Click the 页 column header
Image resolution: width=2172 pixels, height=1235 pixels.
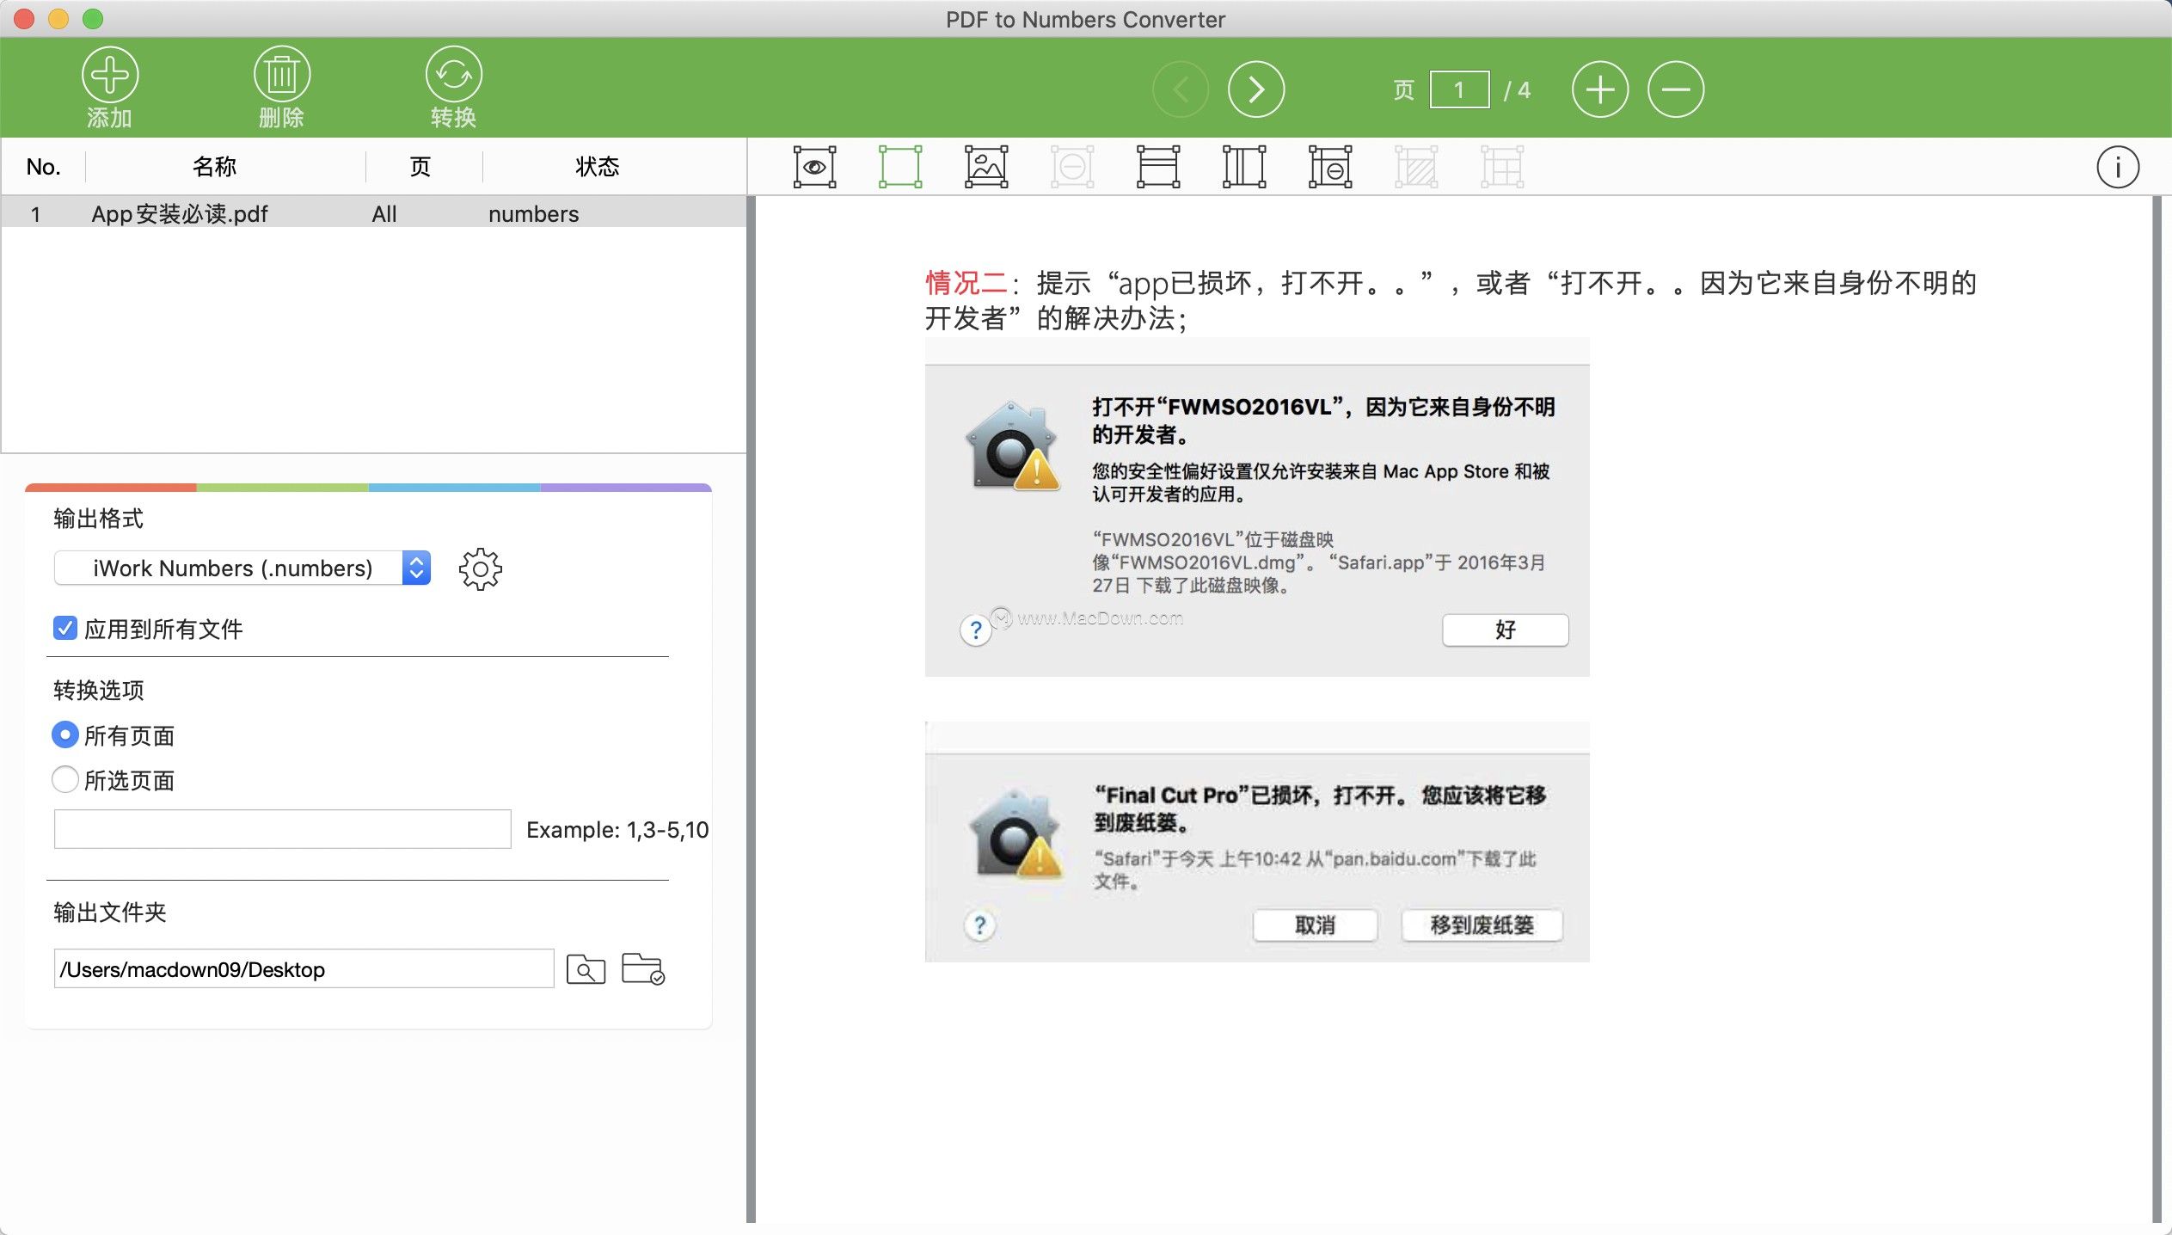(x=420, y=166)
